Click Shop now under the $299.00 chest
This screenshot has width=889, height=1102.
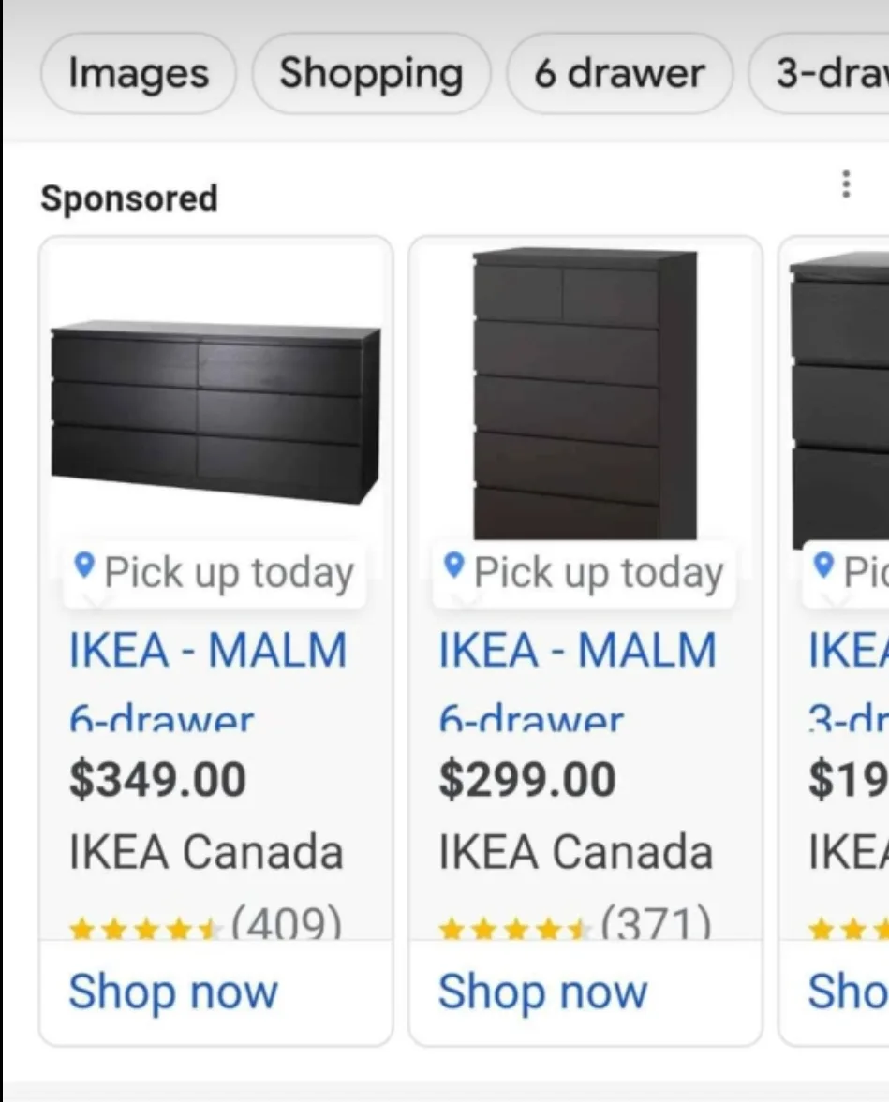click(x=541, y=992)
